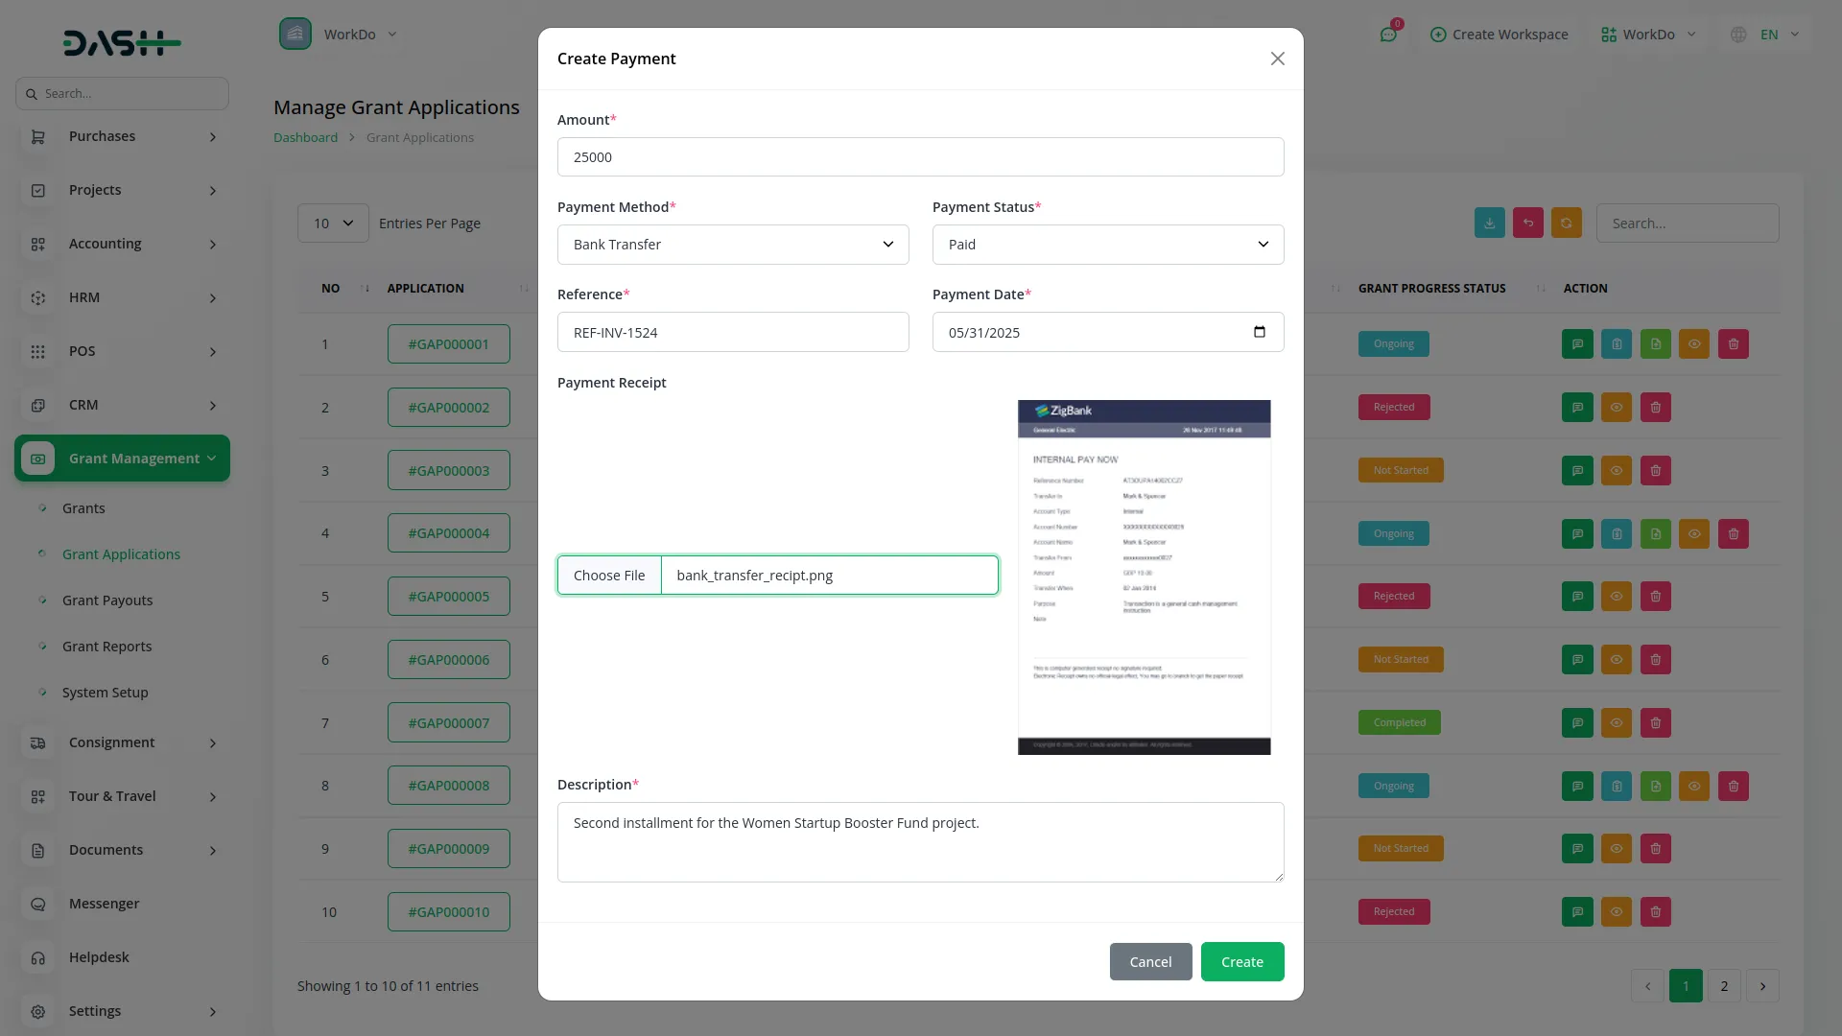
Task: Click the red undo arrow icon above the table
Action: (x=1527, y=223)
